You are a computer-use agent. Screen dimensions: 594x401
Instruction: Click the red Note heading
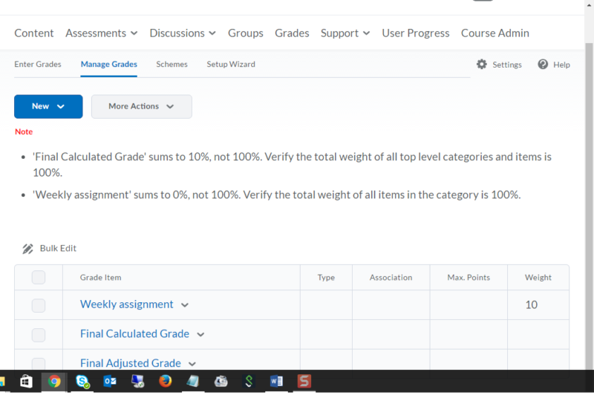[x=24, y=131]
